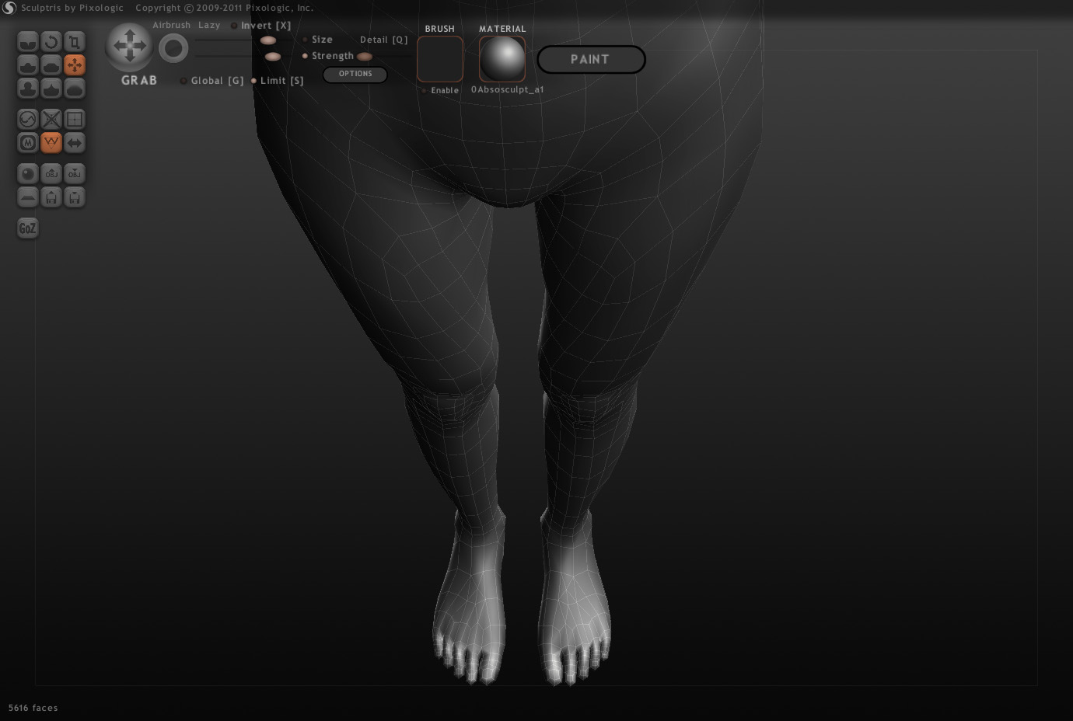Toggle symmetry mode
Image resolution: width=1073 pixels, height=721 pixels.
click(75, 143)
